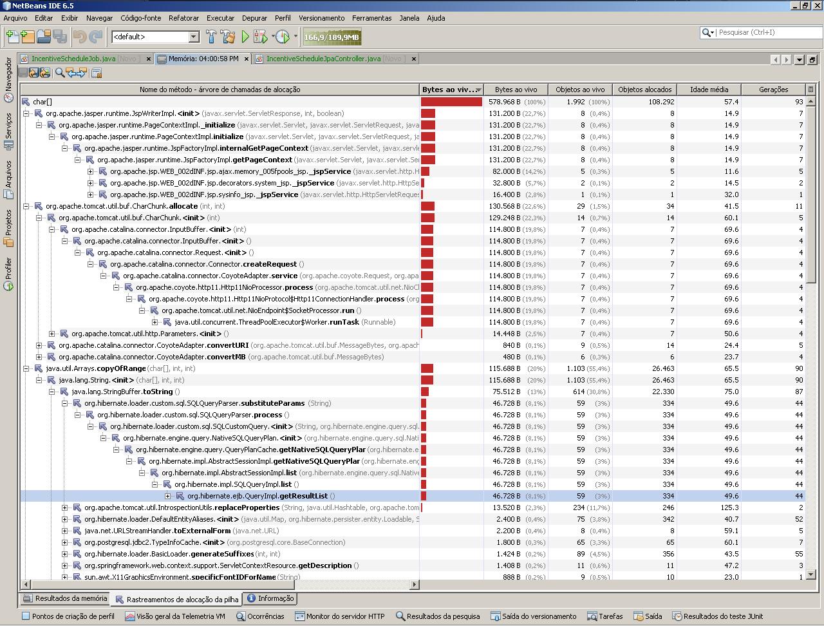This screenshot has width=824, height=626.
Task: Click the Debug Main Project icon
Action: pyautogui.click(x=260, y=37)
